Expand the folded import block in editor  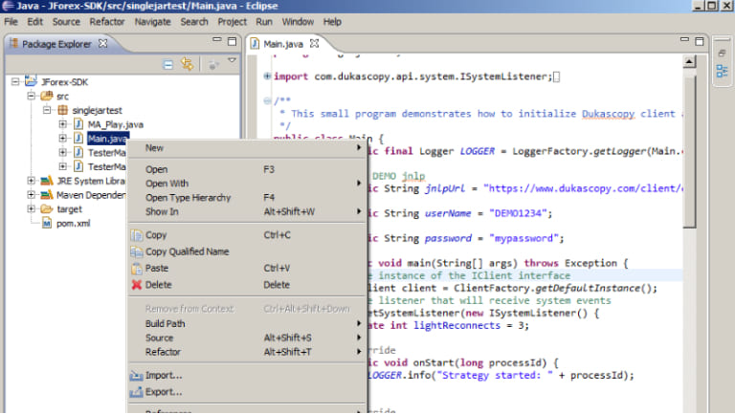click(x=267, y=76)
